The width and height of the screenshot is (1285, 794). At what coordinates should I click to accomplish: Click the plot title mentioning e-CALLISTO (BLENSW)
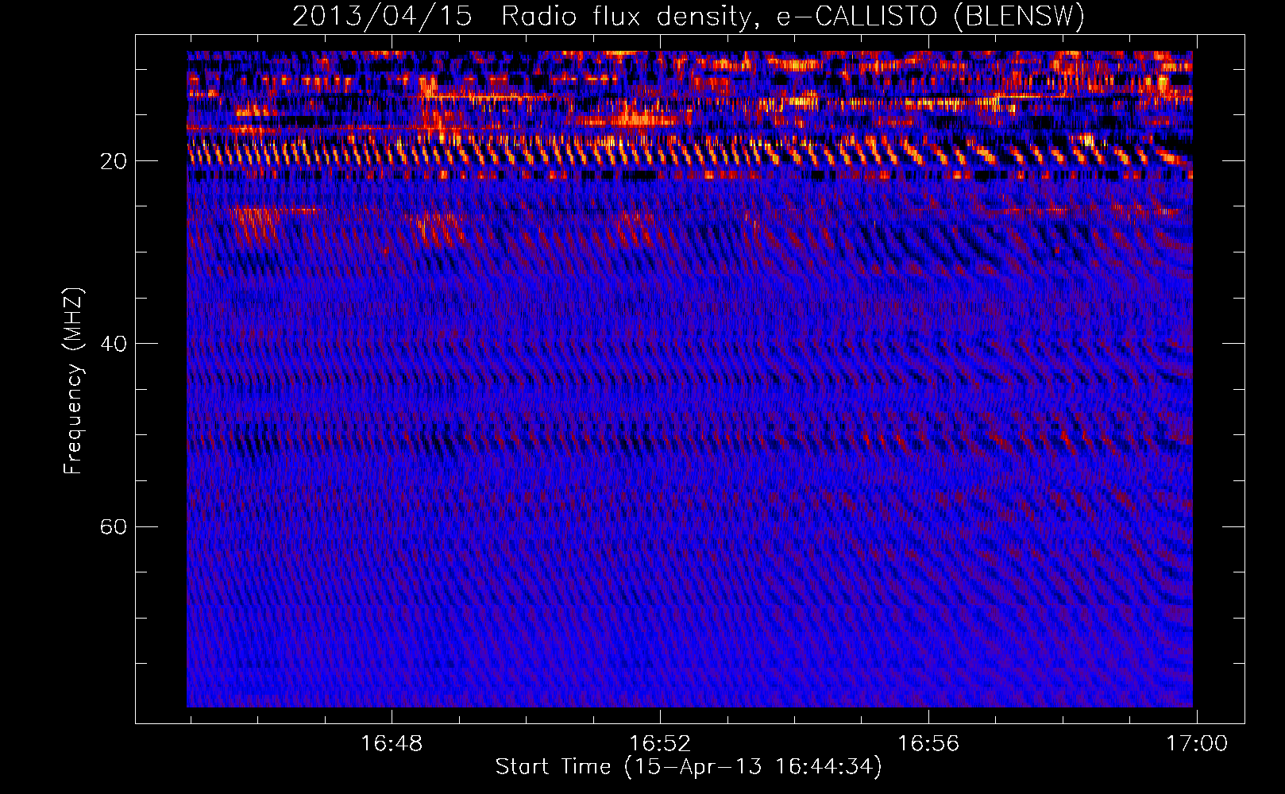(x=689, y=17)
